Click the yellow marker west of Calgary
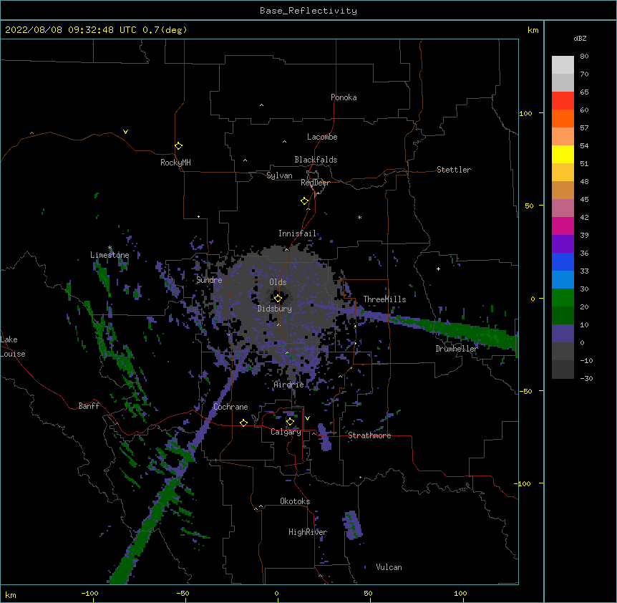 point(243,423)
